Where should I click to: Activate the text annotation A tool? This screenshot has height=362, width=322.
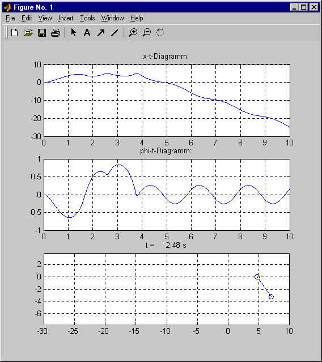(x=87, y=33)
